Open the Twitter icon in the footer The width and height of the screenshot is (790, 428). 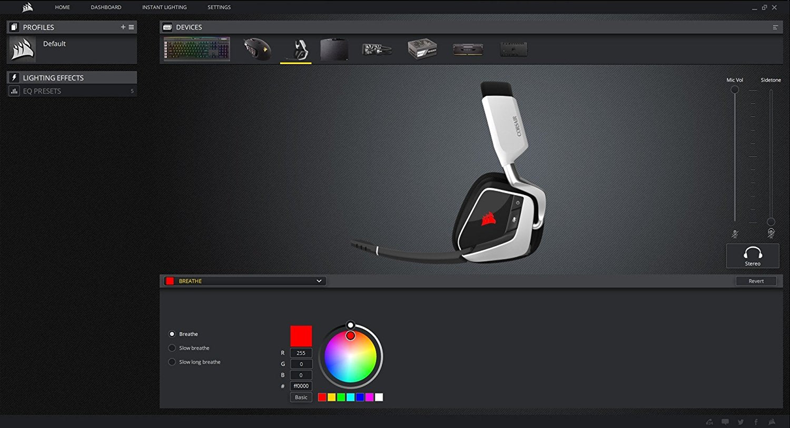click(740, 422)
